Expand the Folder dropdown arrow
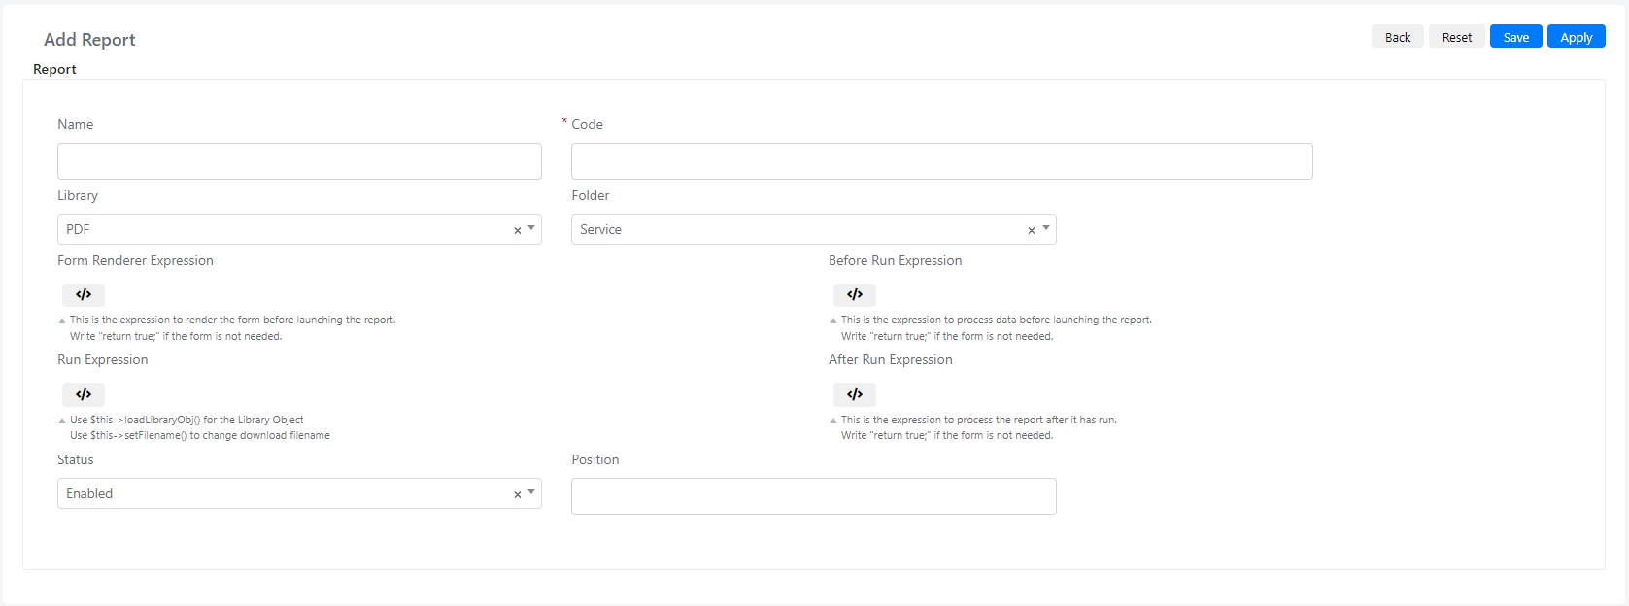 (1046, 229)
